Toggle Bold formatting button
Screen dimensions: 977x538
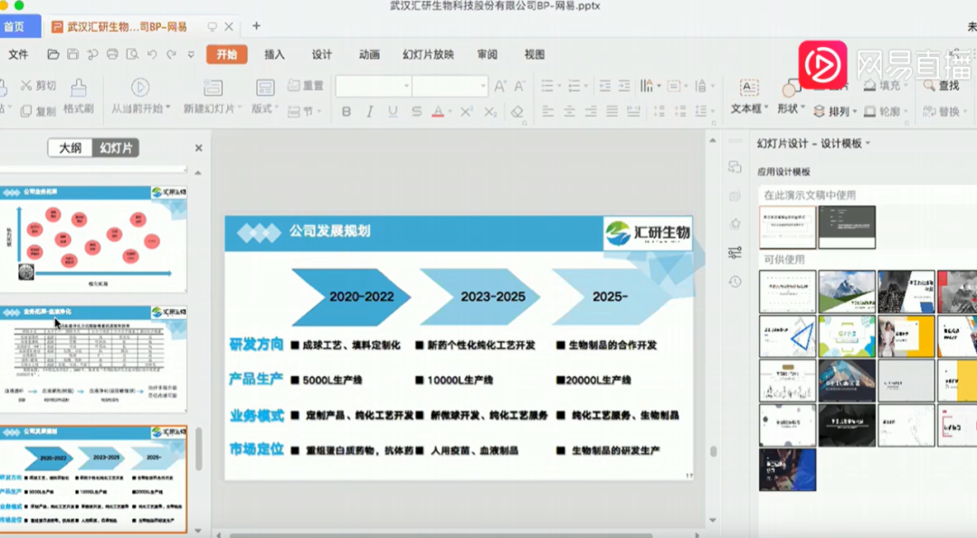pos(346,111)
